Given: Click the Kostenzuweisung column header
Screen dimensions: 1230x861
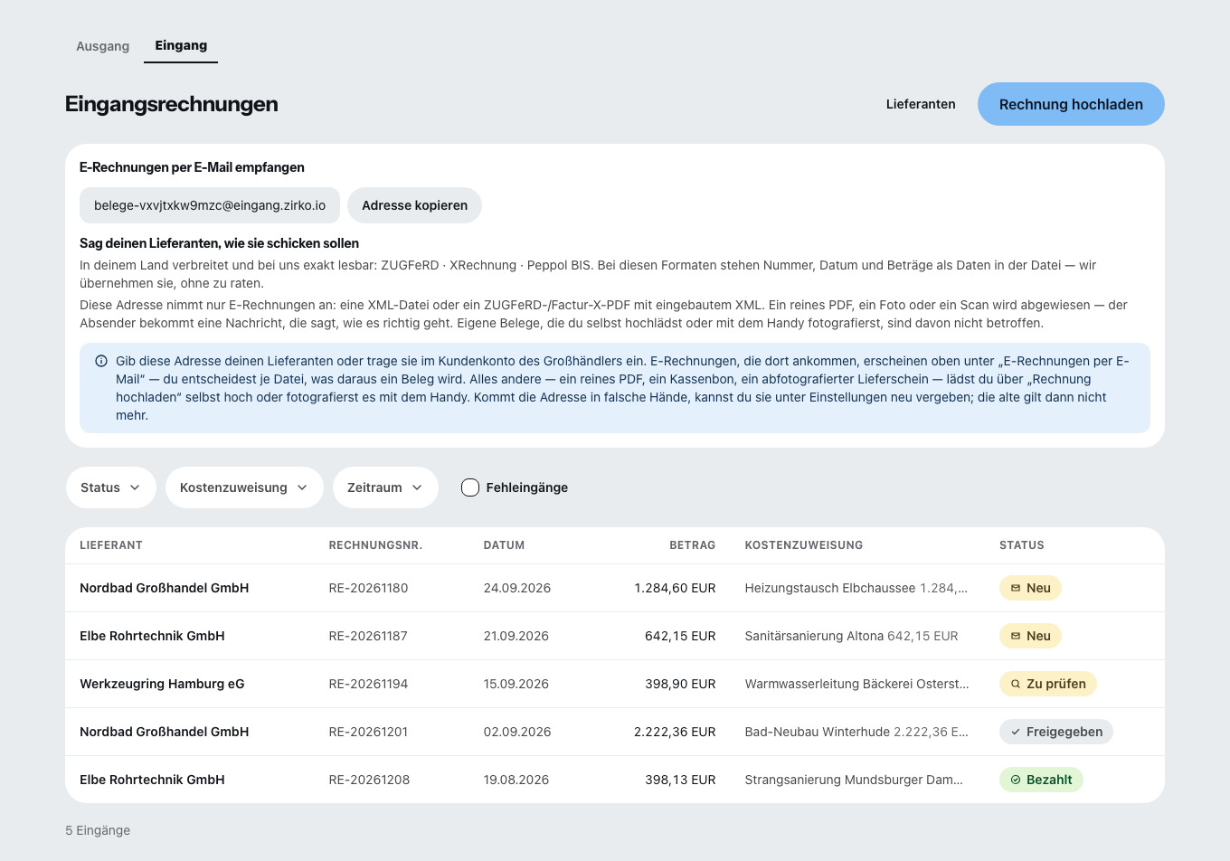Looking at the screenshot, I should pos(803,545).
